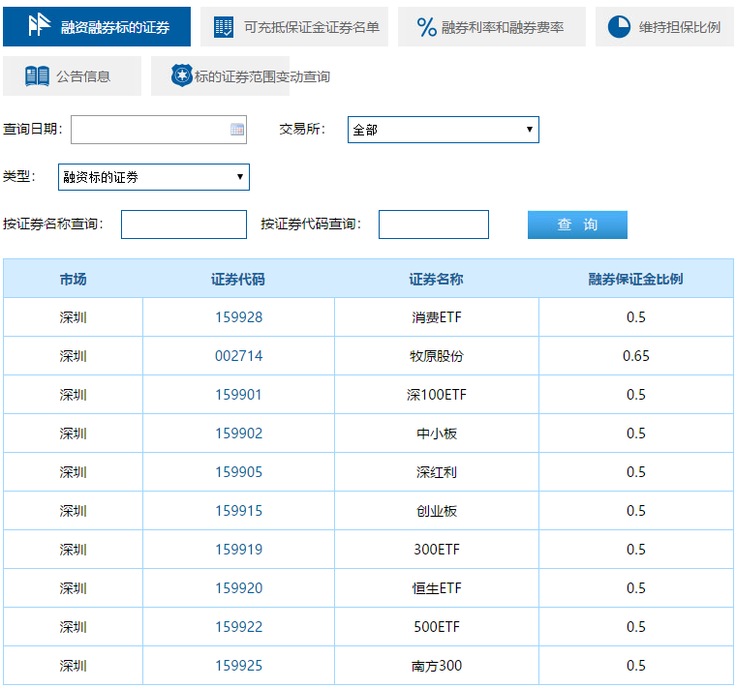This screenshot has width=736, height=688.
Task: Select the 深100ETF name cell
Action: point(437,395)
